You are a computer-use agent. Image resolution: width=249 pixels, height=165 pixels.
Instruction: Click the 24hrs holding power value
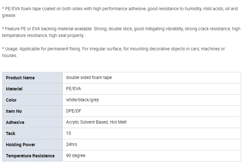pos(72,144)
